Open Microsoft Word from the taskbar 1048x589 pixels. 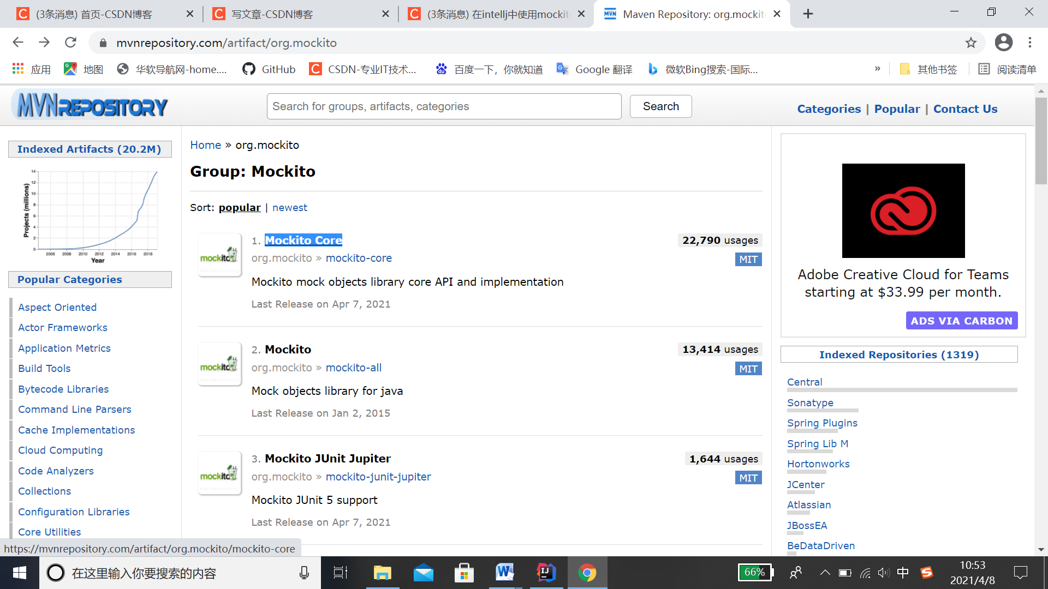click(x=505, y=573)
